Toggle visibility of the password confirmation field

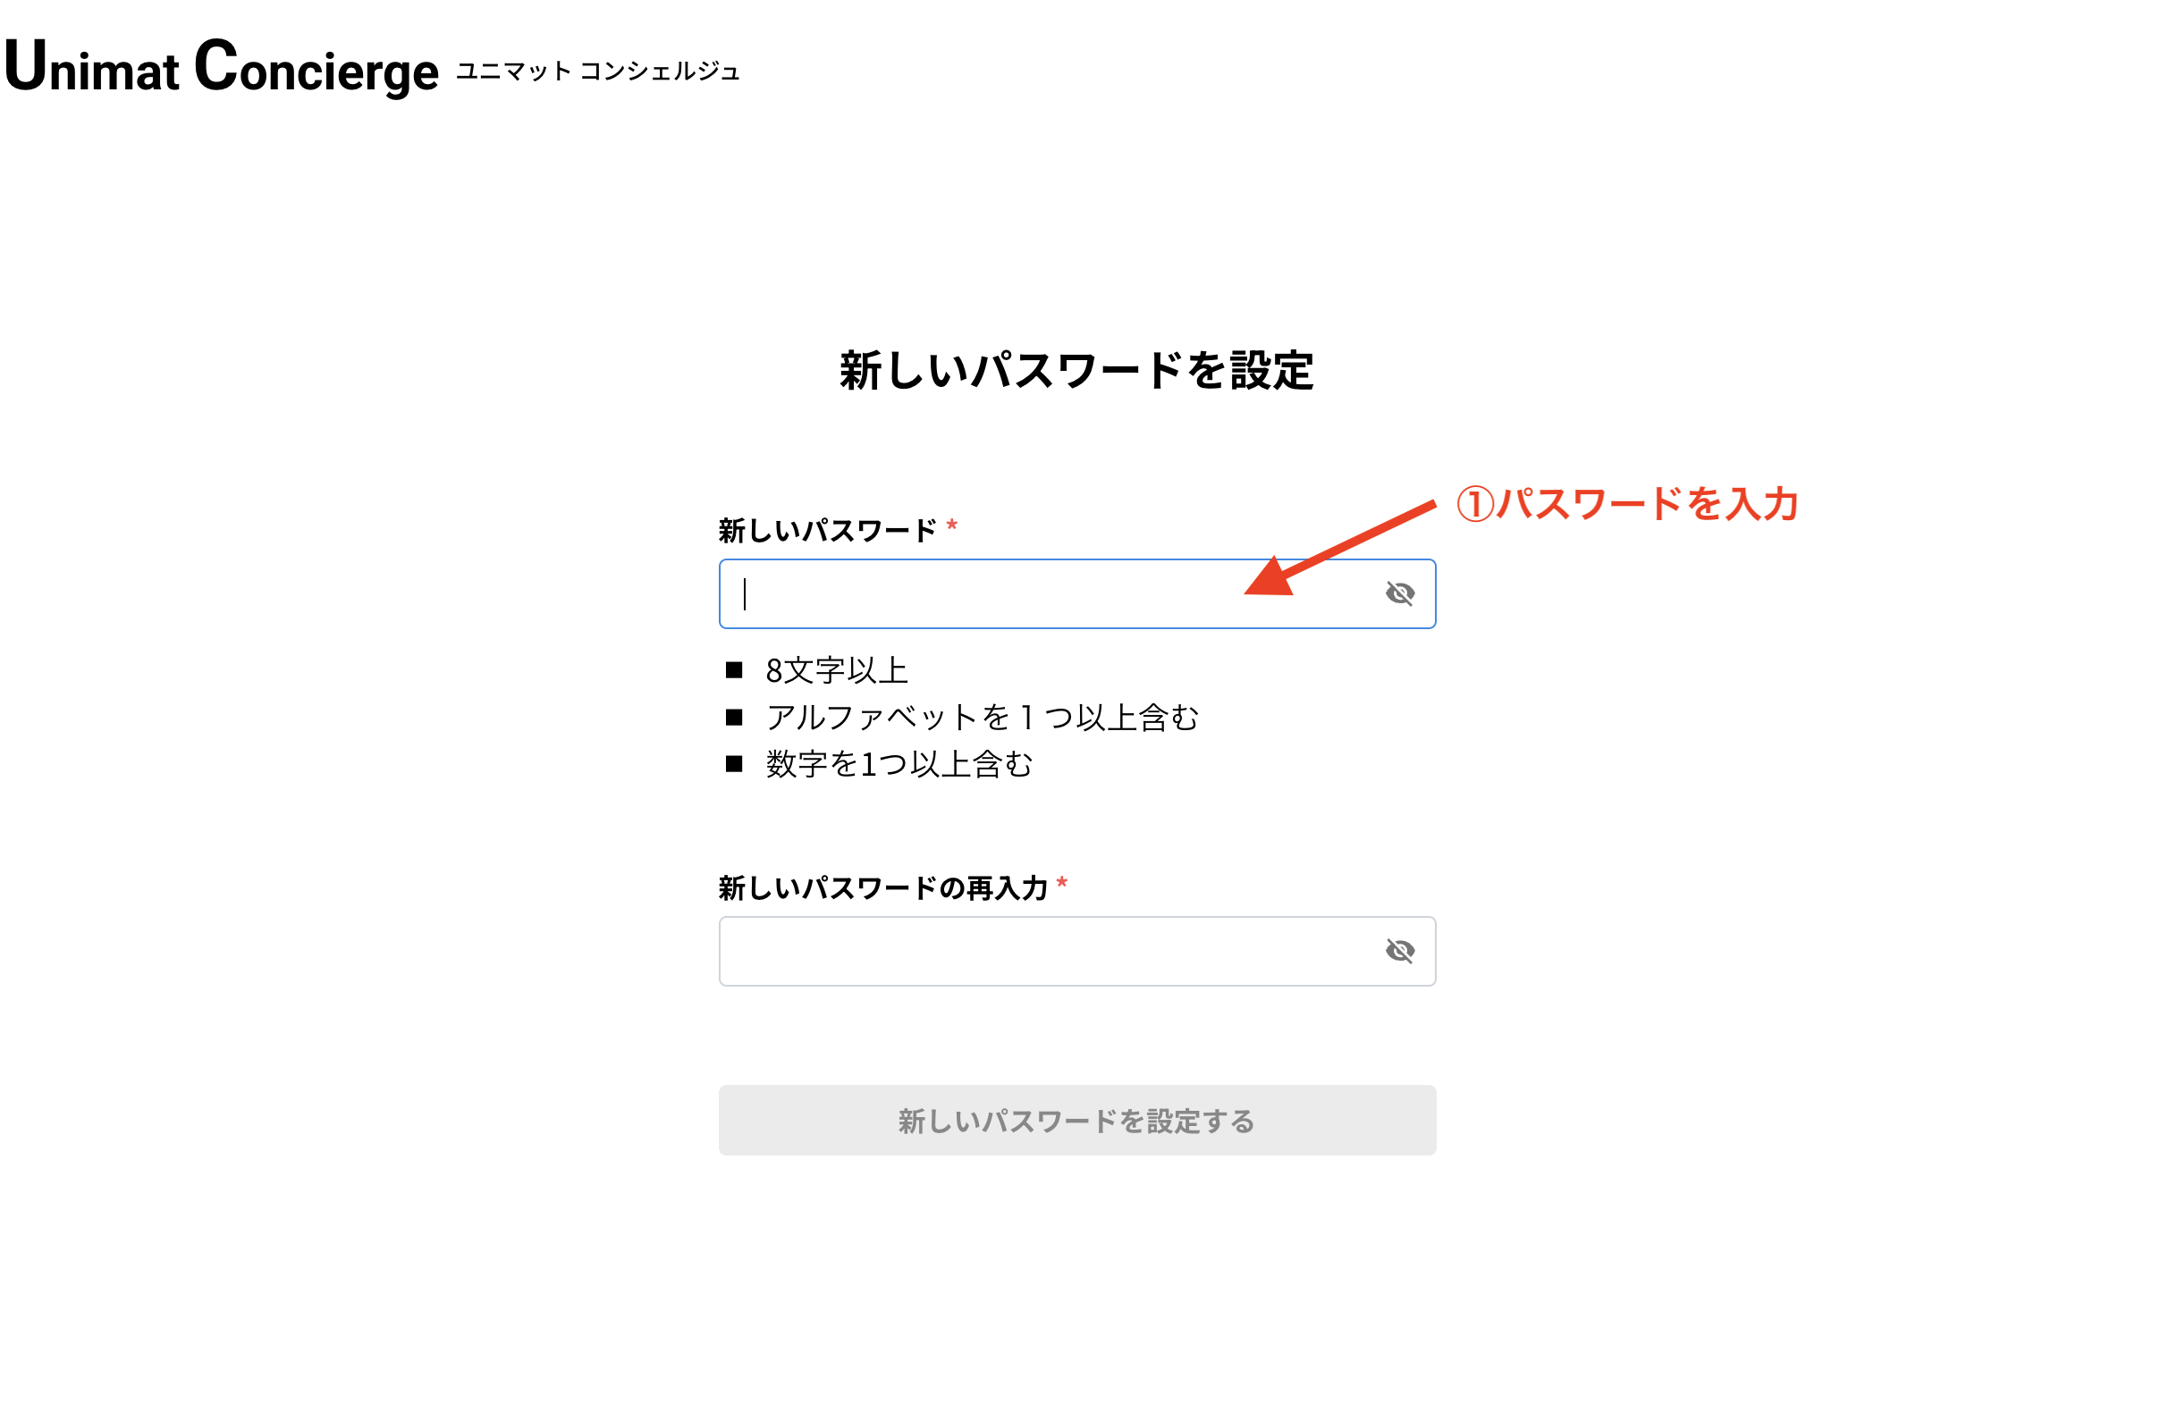(x=1400, y=950)
